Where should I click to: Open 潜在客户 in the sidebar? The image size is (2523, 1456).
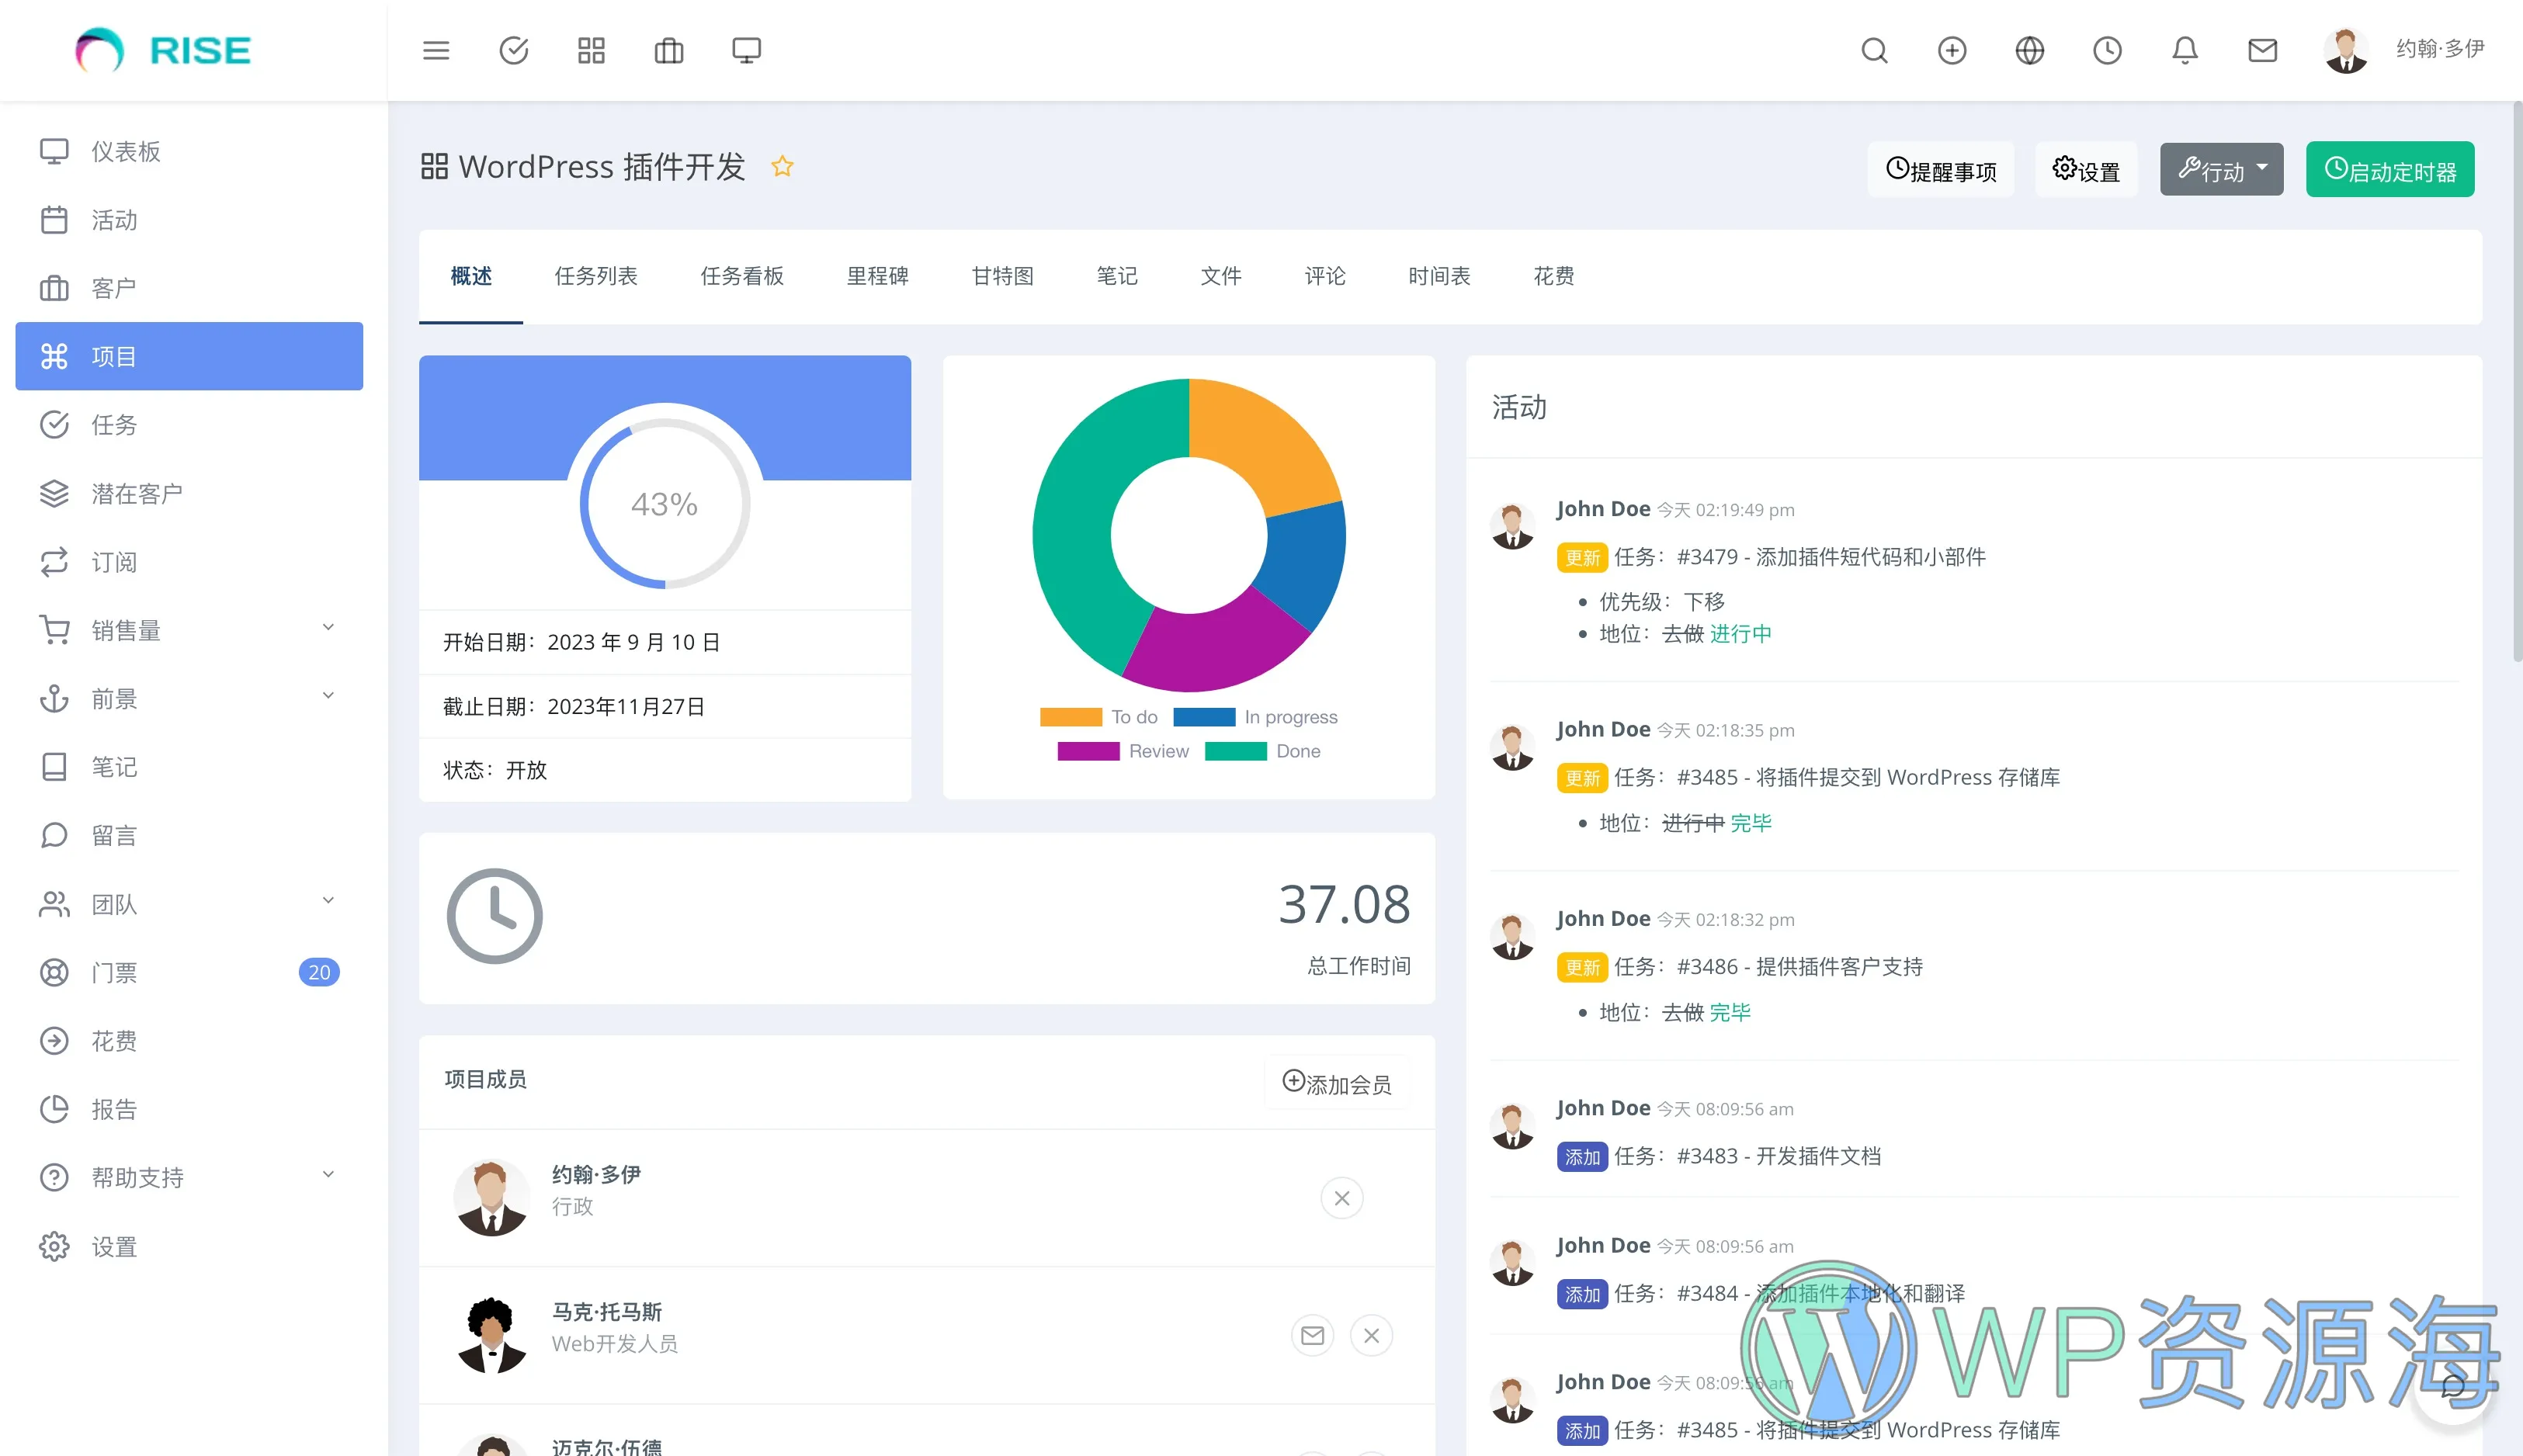click(189, 493)
